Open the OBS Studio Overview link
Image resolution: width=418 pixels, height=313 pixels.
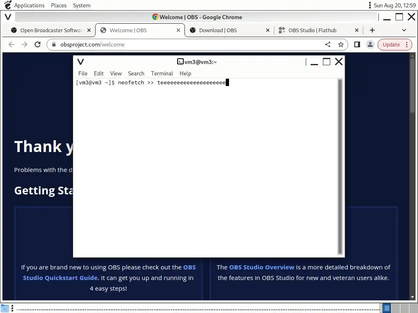coord(262,267)
